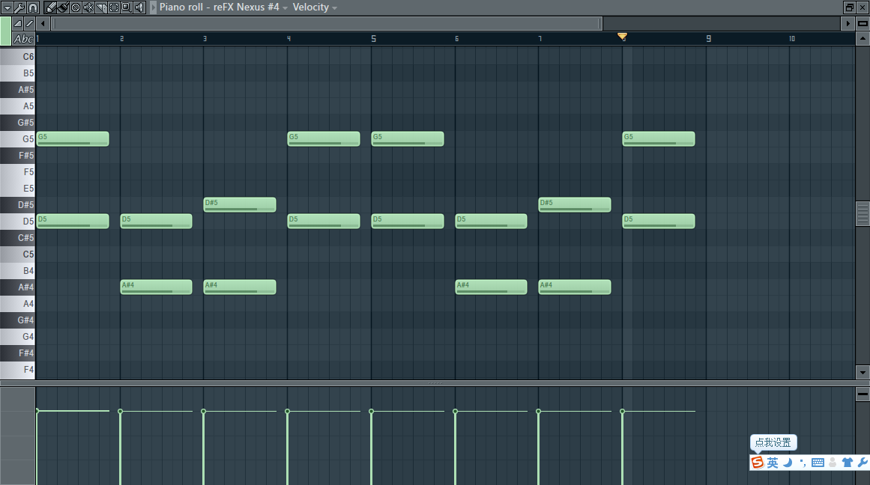Select the Playback speaker tool
870x485 pixels.
(139, 7)
